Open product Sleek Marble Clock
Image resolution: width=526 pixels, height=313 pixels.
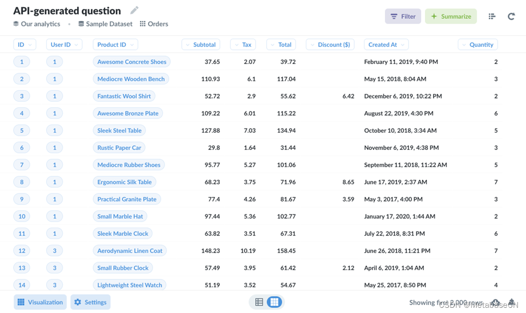click(123, 233)
